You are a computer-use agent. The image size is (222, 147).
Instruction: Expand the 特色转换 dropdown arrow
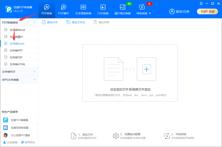pyautogui.click(x=150, y=13)
